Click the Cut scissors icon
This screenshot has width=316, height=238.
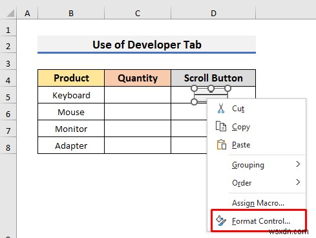click(221, 108)
